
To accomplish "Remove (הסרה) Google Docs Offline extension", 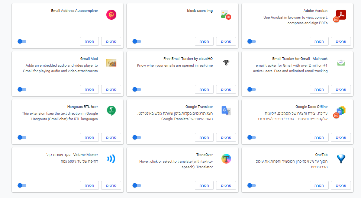I will [x=319, y=137].
